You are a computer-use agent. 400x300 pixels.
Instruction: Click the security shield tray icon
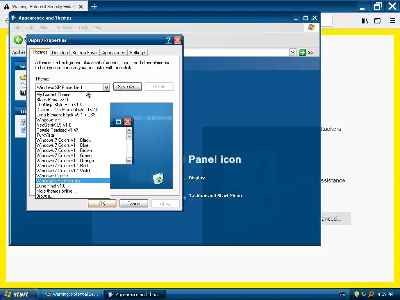pyautogui.click(x=357, y=294)
